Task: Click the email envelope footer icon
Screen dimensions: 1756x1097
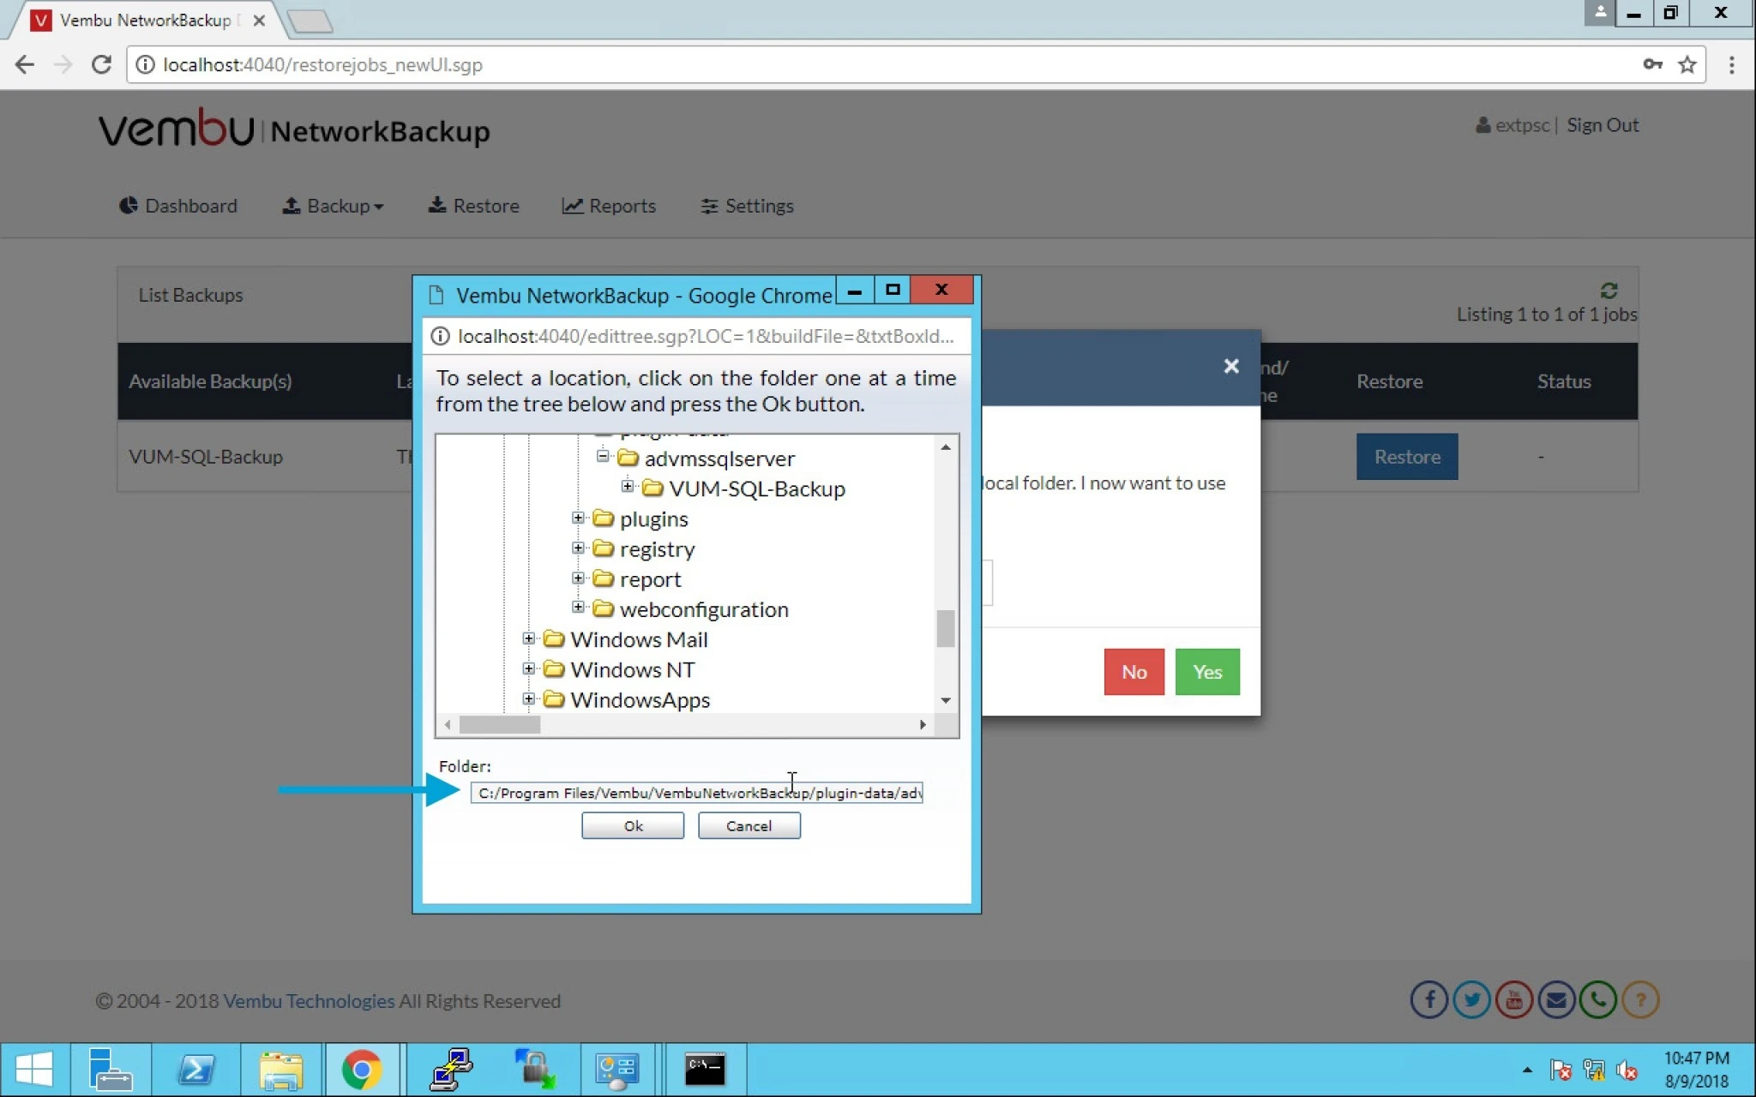Action: 1556,1000
